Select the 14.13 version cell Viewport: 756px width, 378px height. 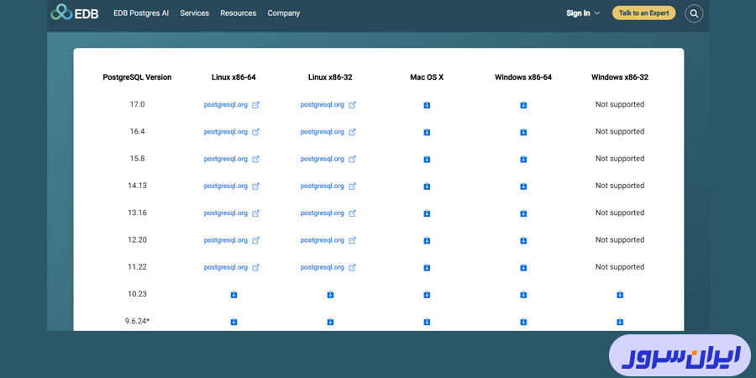(x=138, y=186)
